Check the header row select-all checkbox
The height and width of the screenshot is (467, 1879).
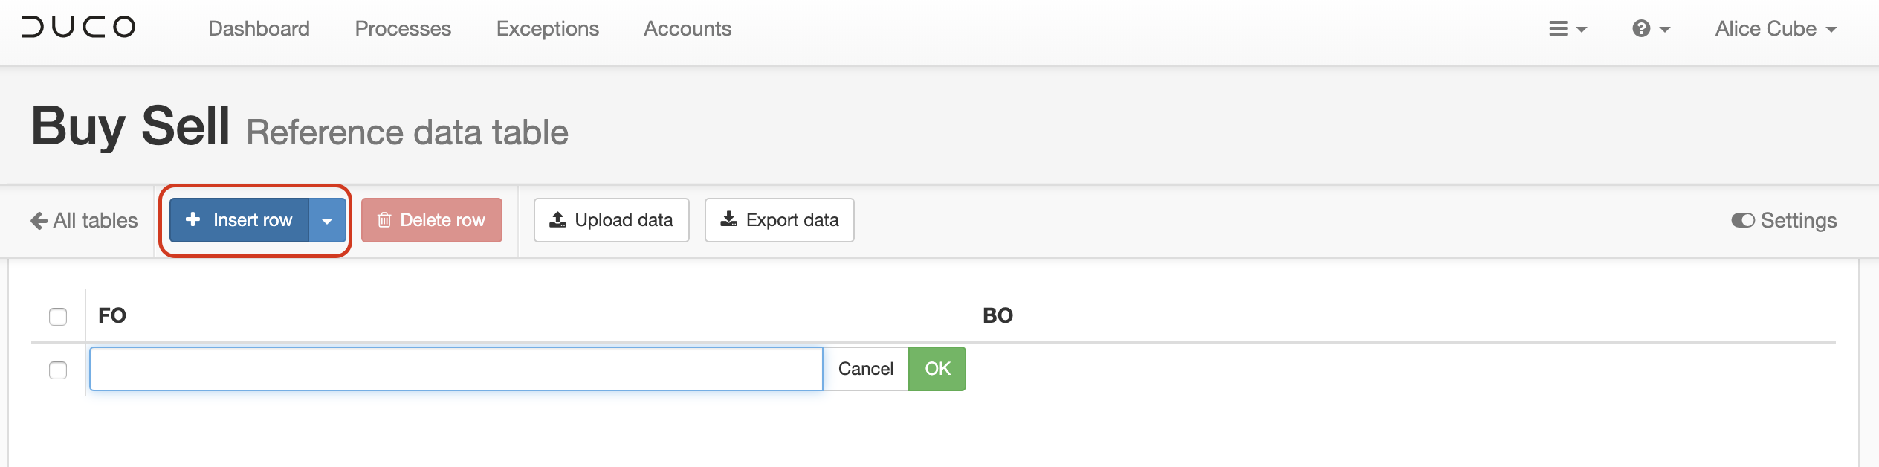(58, 317)
